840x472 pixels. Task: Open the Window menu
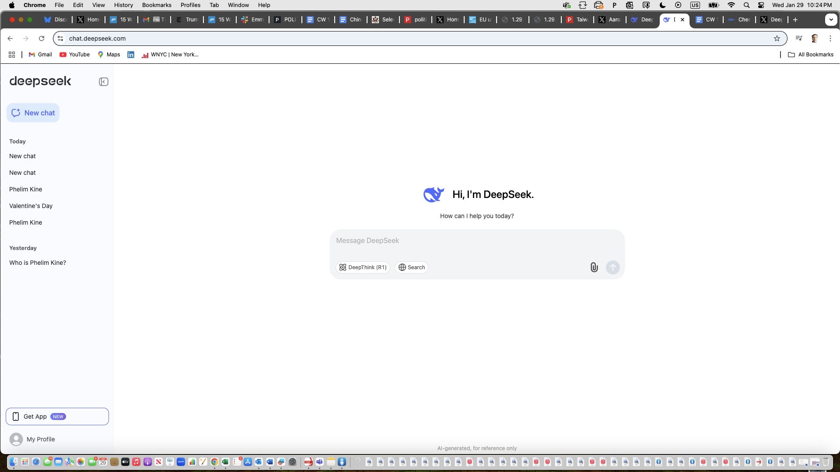coord(238,5)
